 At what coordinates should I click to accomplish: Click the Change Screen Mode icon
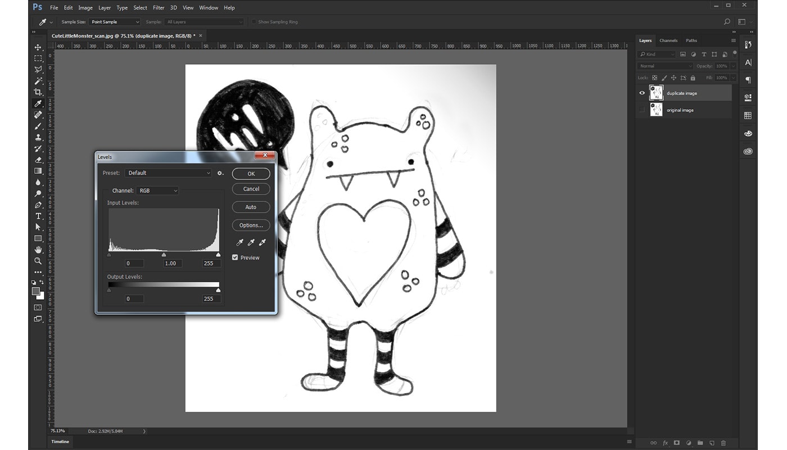(38, 319)
